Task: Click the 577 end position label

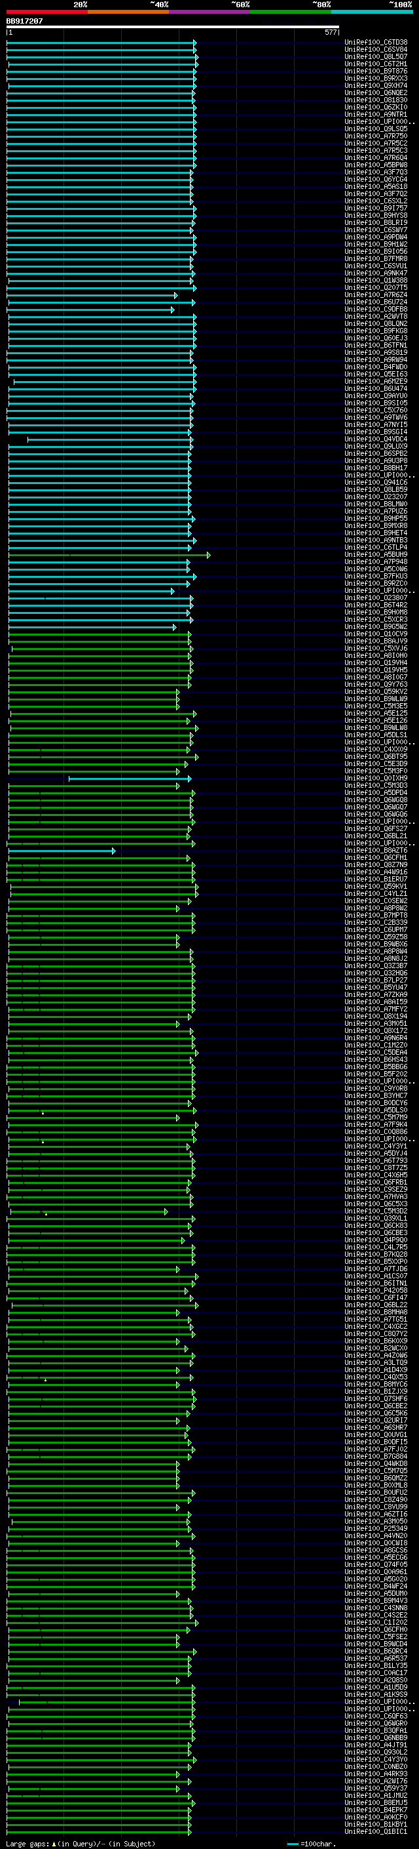Action: pyautogui.click(x=330, y=32)
